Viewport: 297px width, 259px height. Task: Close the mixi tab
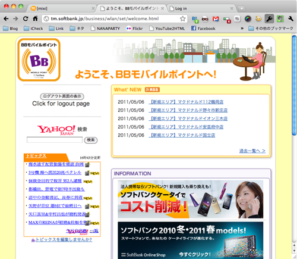click(93, 8)
